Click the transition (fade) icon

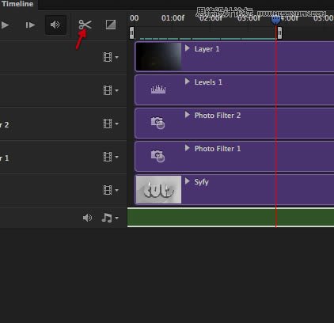pos(111,25)
